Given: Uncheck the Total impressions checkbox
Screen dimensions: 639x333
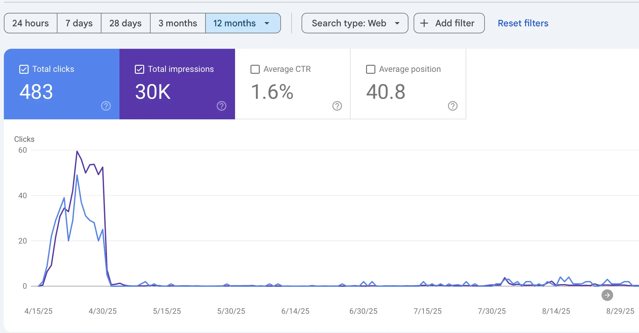Looking at the screenshot, I should (140, 69).
